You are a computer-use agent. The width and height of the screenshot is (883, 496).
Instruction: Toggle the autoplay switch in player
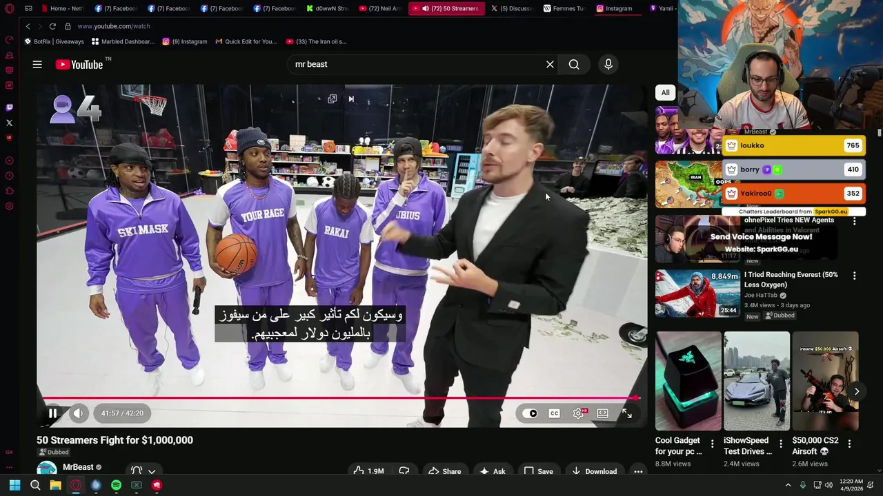pyautogui.click(x=530, y=413)
